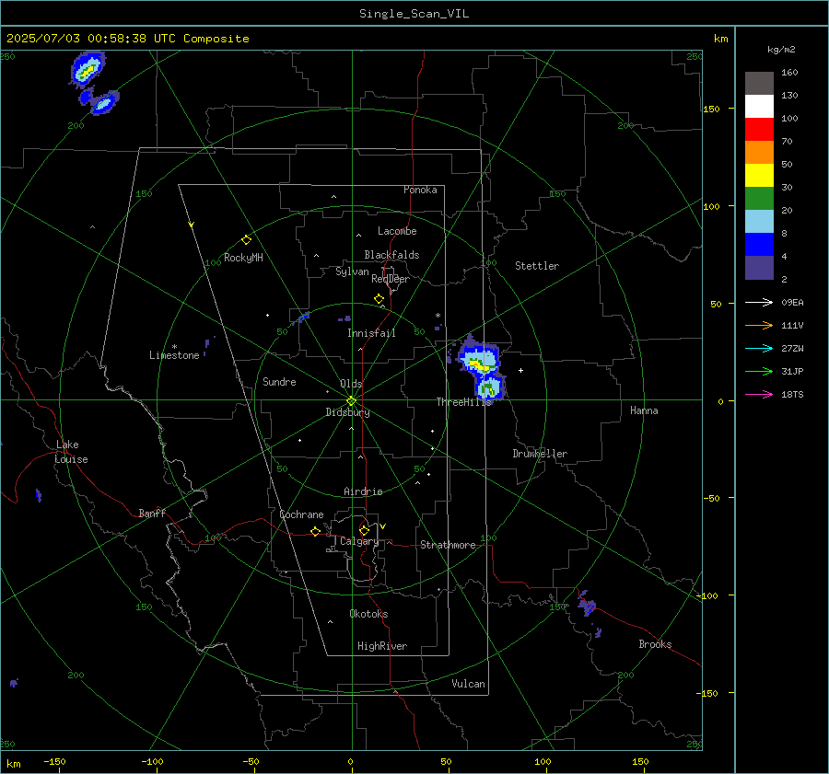Click the 09EA legend label
Viewport: 829px width, 774px height.
(792, 303)
